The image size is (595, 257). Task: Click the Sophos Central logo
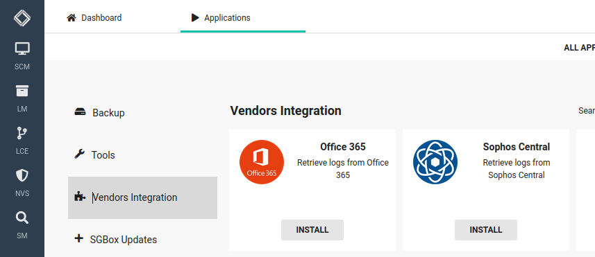pyautogui.click(x=435, y=162)
